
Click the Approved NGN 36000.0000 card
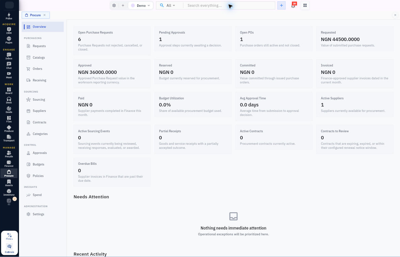112,74
